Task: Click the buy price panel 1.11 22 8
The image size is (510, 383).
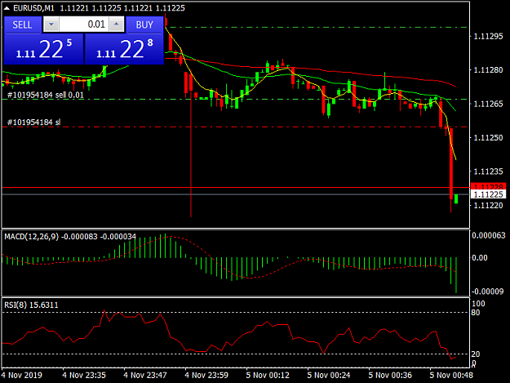Action: click(124, 49)
